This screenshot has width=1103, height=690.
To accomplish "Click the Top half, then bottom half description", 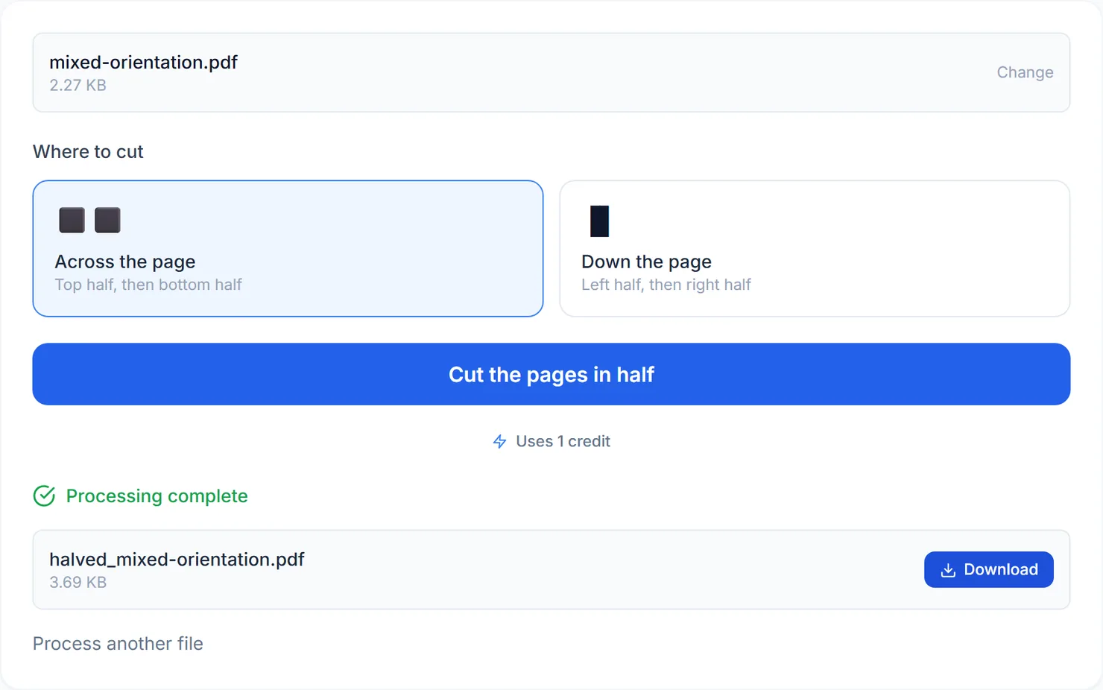I will (x=148, y=285).
